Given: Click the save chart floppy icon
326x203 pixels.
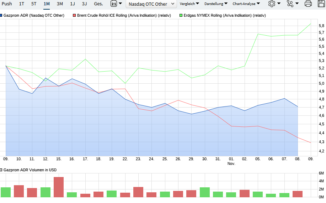Looking at the screenshot, I should point(322,4).
